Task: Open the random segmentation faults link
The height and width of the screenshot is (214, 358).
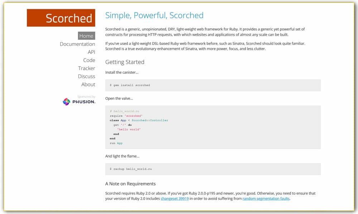Action: pyautogui.click(x=266, y=198)
